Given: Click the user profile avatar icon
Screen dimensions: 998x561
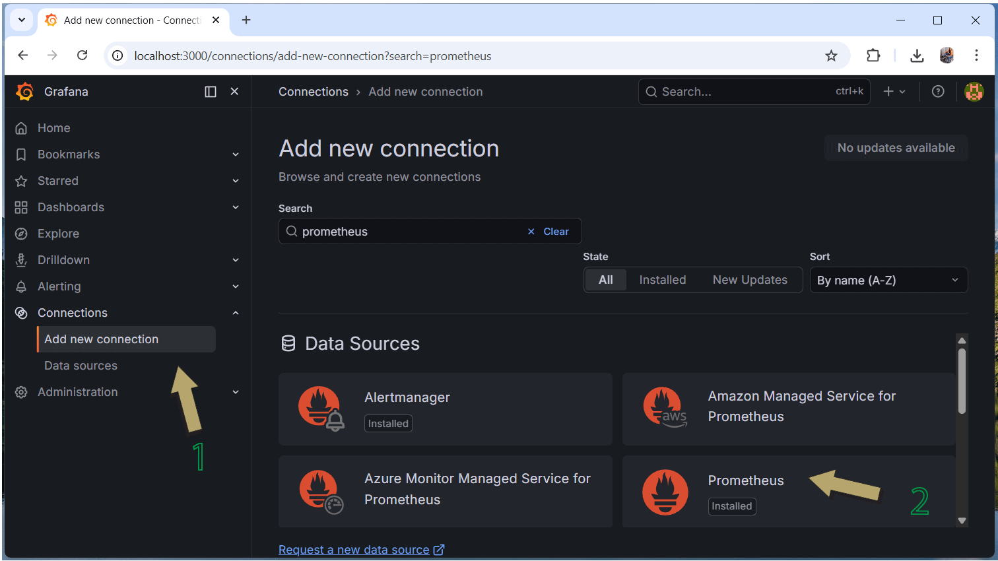Looking at the screenshot, I should pos(974,91).
